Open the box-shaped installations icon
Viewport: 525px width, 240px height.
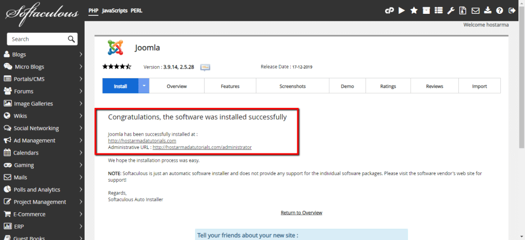tap(426, 11)
